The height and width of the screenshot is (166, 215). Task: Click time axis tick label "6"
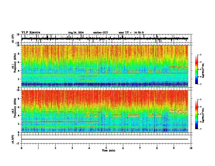[123, 148]
